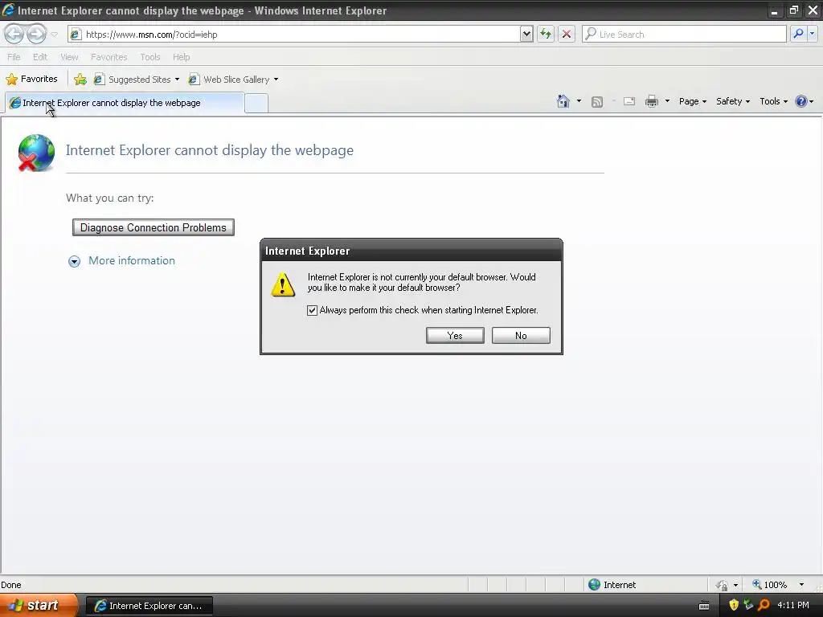The width and height of the screenshot is (823, 617).
Task: Open Suggested Sites
Action: [x=137, y=80]
